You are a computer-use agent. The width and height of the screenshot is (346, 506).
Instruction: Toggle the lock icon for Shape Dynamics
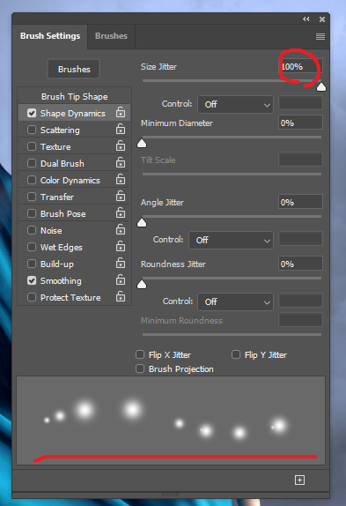pyautogui.click(x=121, y=112)
